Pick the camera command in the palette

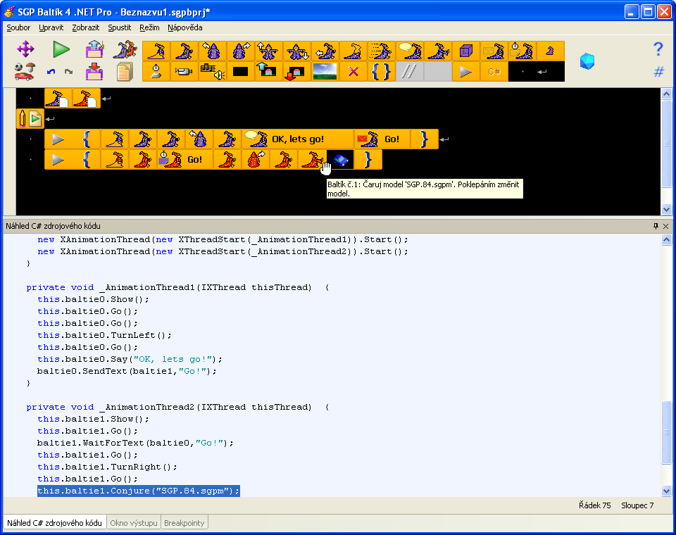coord(184,72)
